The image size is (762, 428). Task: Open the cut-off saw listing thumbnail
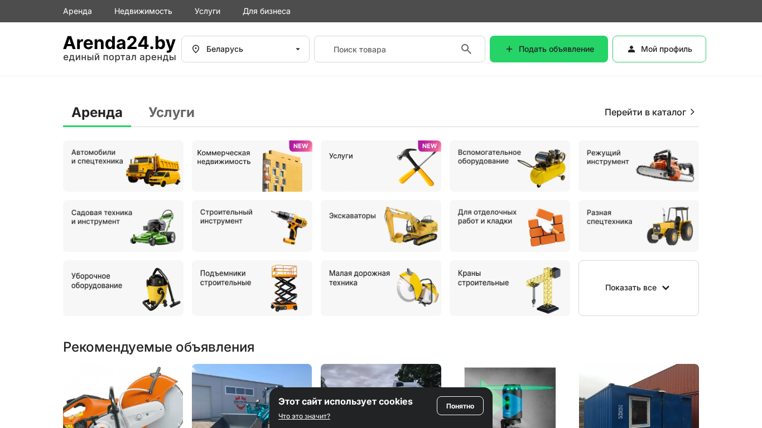tap(123, 396)
